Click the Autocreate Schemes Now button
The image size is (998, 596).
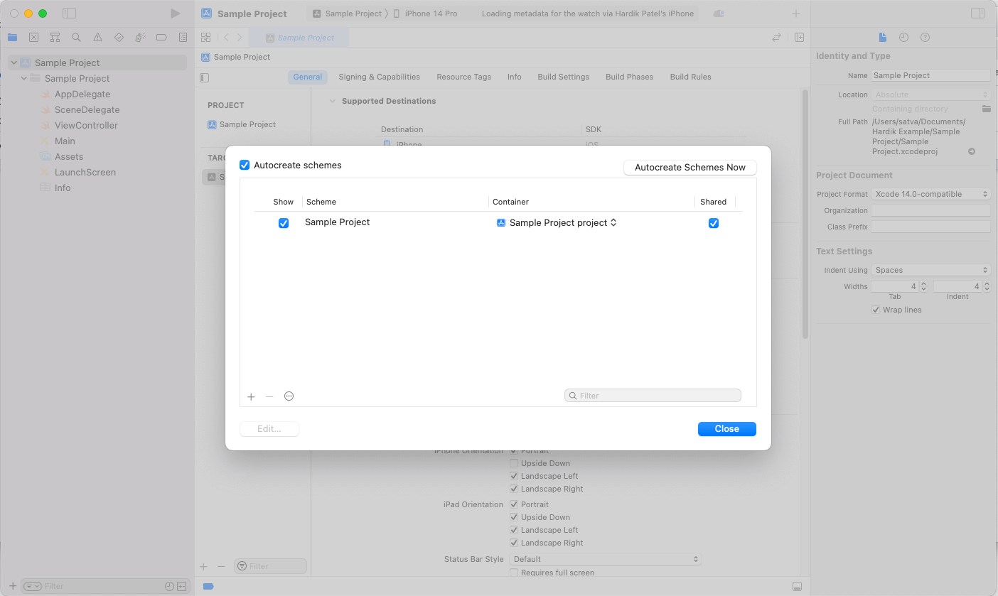pyautogui.click(x=690, y=168)
